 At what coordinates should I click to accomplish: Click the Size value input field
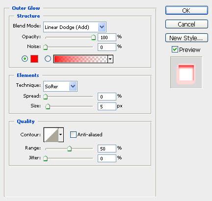[107, 106]
